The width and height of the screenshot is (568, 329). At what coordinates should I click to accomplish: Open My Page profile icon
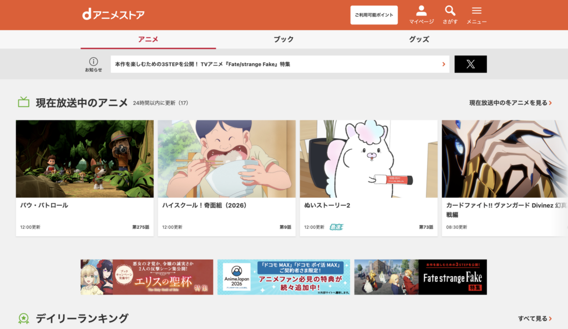click(421, 11)
